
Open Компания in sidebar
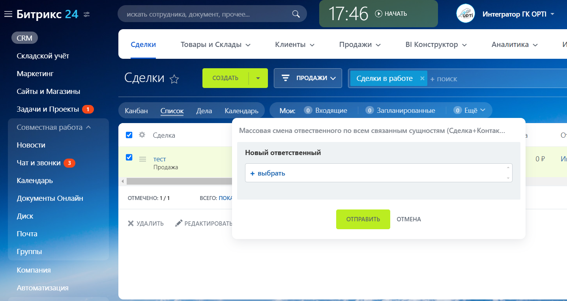coord(34,270)
